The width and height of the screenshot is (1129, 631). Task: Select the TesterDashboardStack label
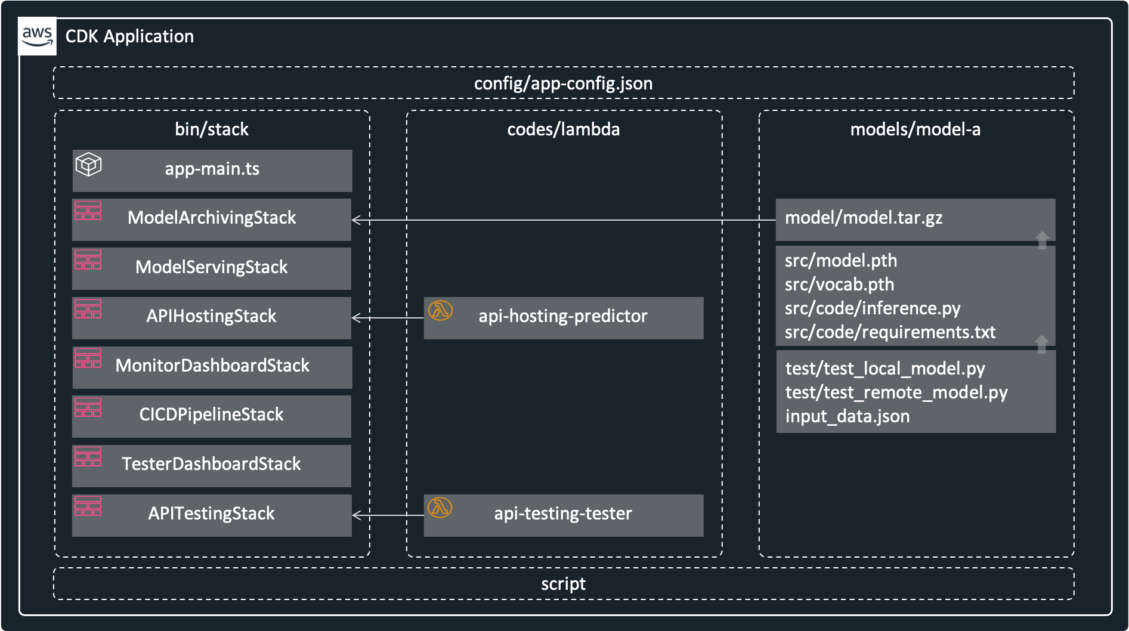click(x=212, y=464)
